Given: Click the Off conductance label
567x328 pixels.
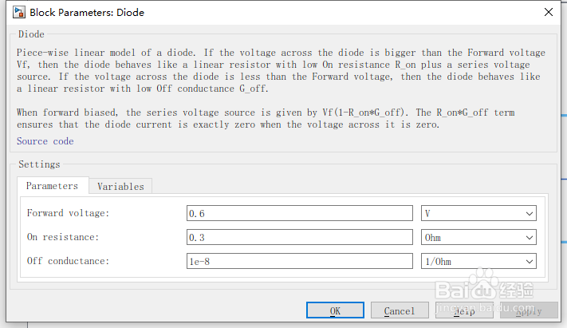Looking at the screenshot, I should (x=68, y=261).
